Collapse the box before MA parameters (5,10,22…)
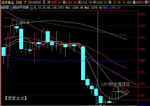The image size is (150, 106). tap(32, 8)
